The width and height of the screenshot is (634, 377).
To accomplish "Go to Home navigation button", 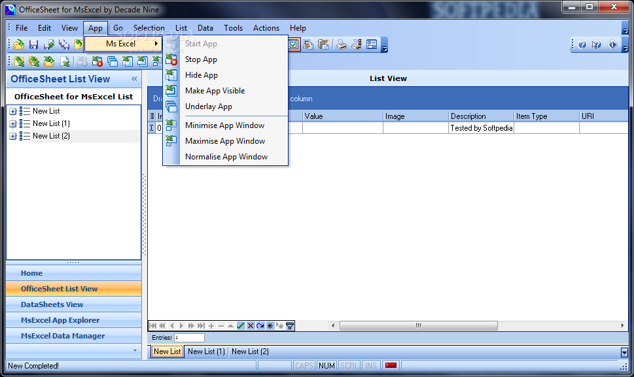I will (x=73, y=273).
